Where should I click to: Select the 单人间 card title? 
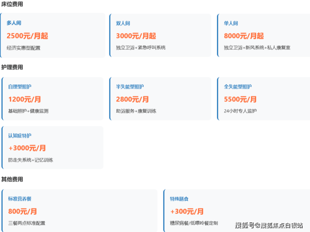(x=231, y=23)
